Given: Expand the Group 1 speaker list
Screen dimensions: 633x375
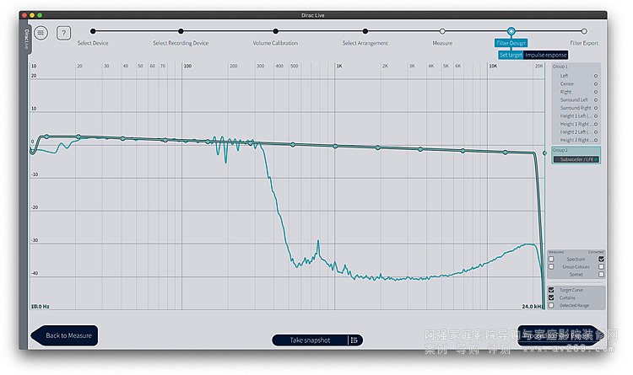Looking at the screenshot, I should pyautogui.click(x=561, y=66).
